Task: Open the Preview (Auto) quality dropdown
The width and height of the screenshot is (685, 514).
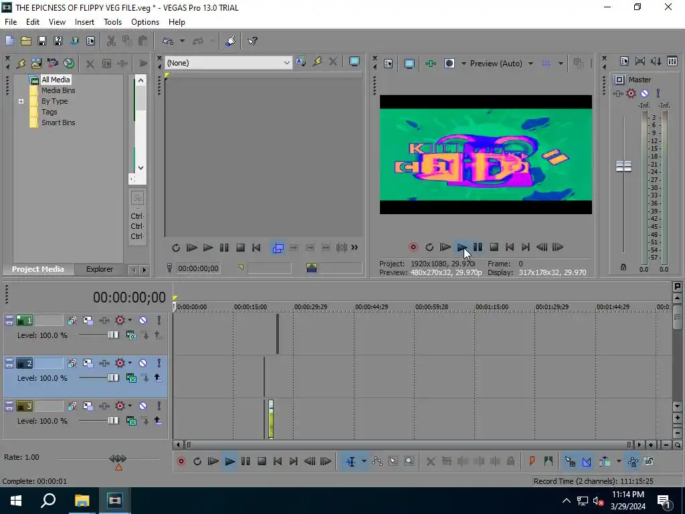Action: tap(502, 64)
